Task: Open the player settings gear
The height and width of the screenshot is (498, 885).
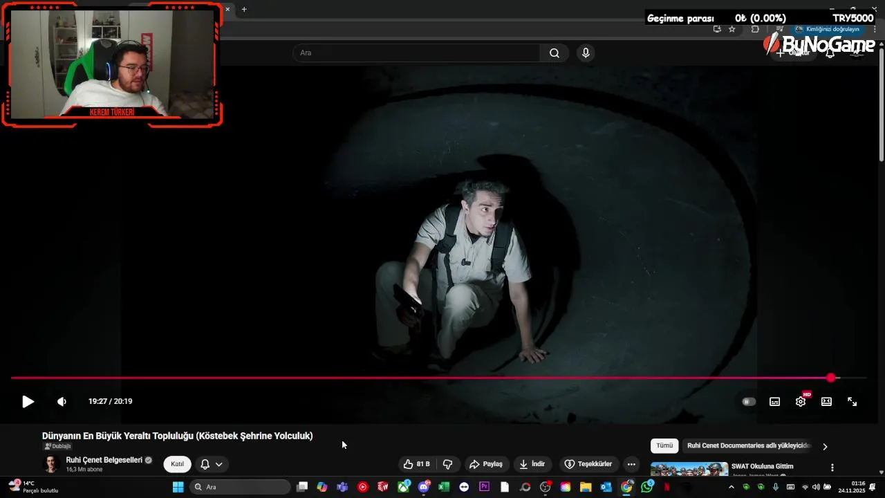Action: 801,402
